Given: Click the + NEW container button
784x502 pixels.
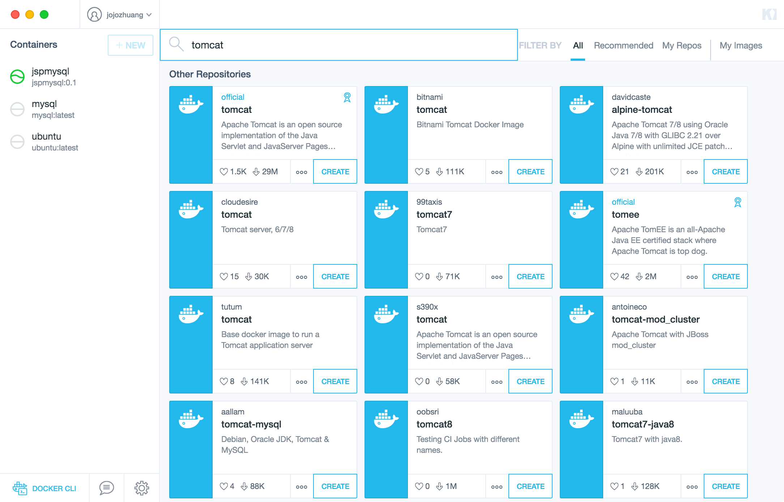Looking at the screenshot, I should [x=131, y=45].
